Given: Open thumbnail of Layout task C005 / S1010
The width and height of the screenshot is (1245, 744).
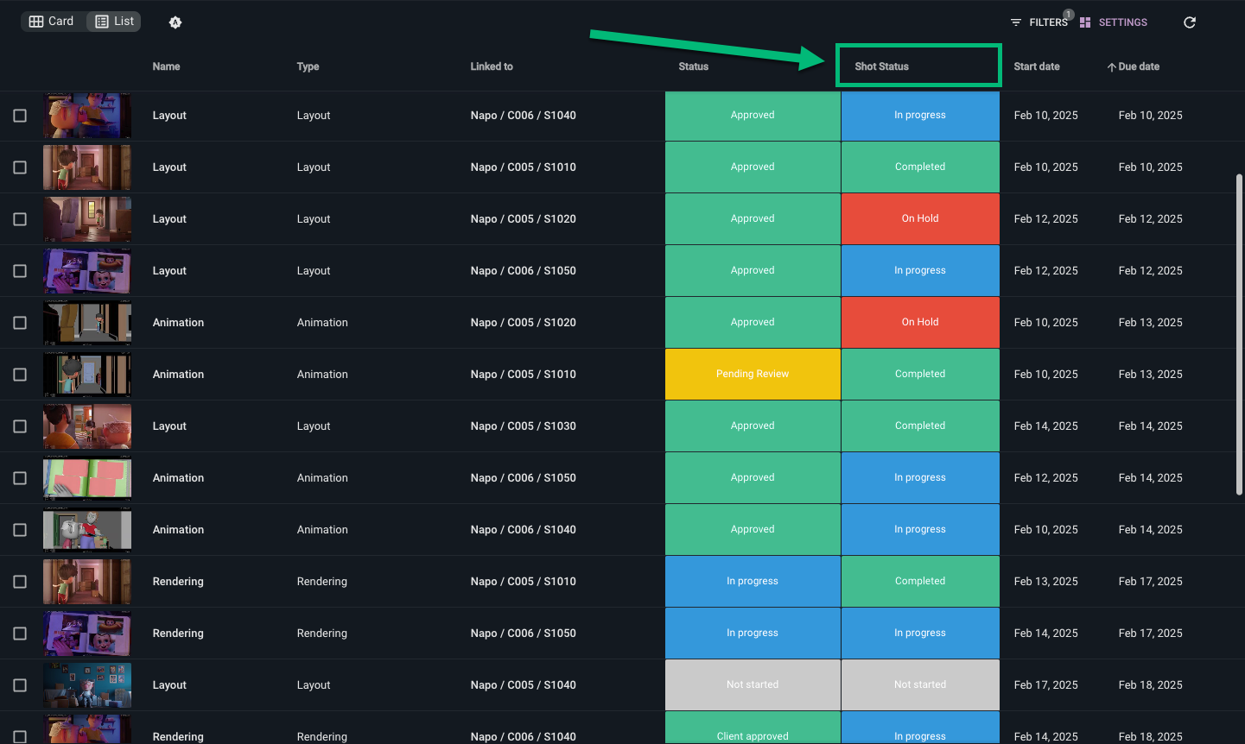Looking at the screenshot, I should coord(87,167).
